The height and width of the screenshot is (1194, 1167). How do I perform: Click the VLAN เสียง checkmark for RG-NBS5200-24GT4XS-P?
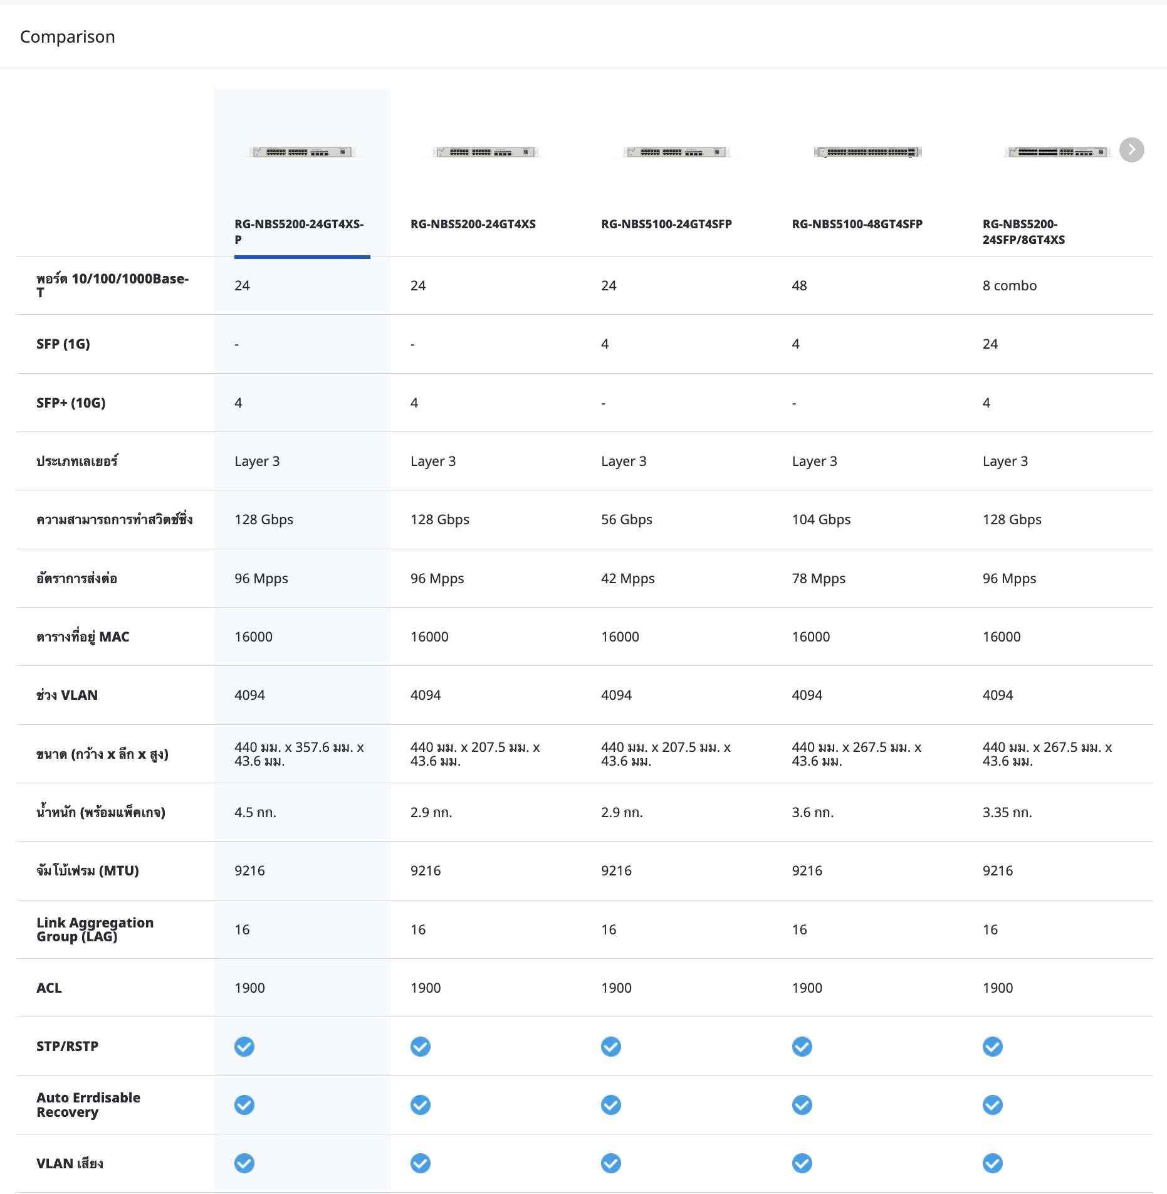pyautogui.click(x=244, y=1163)
